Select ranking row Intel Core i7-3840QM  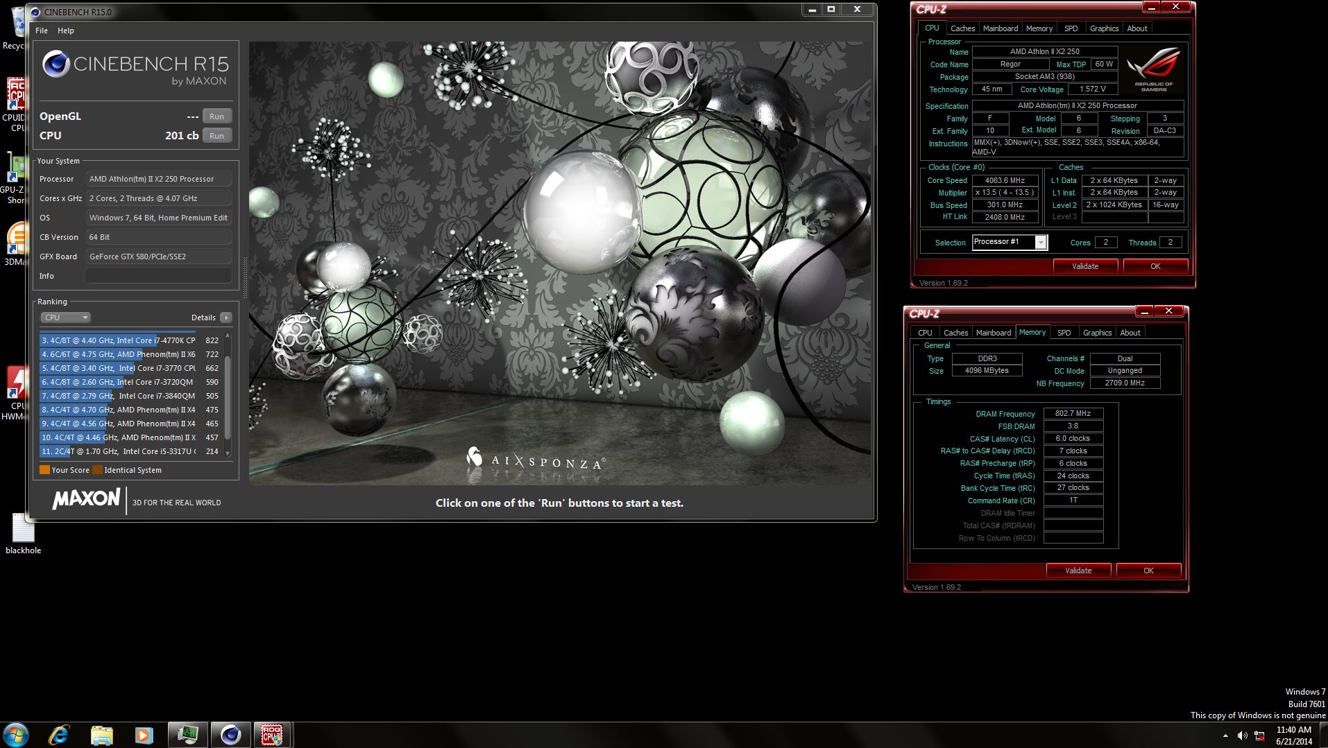pyautogui.click(x=130, y=396)
